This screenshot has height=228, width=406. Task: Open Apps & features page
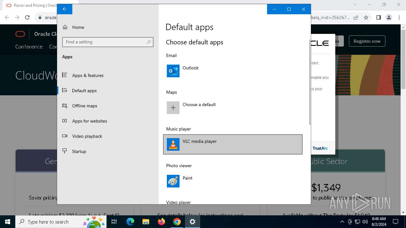pyautogui.click(x=108, y=75)
